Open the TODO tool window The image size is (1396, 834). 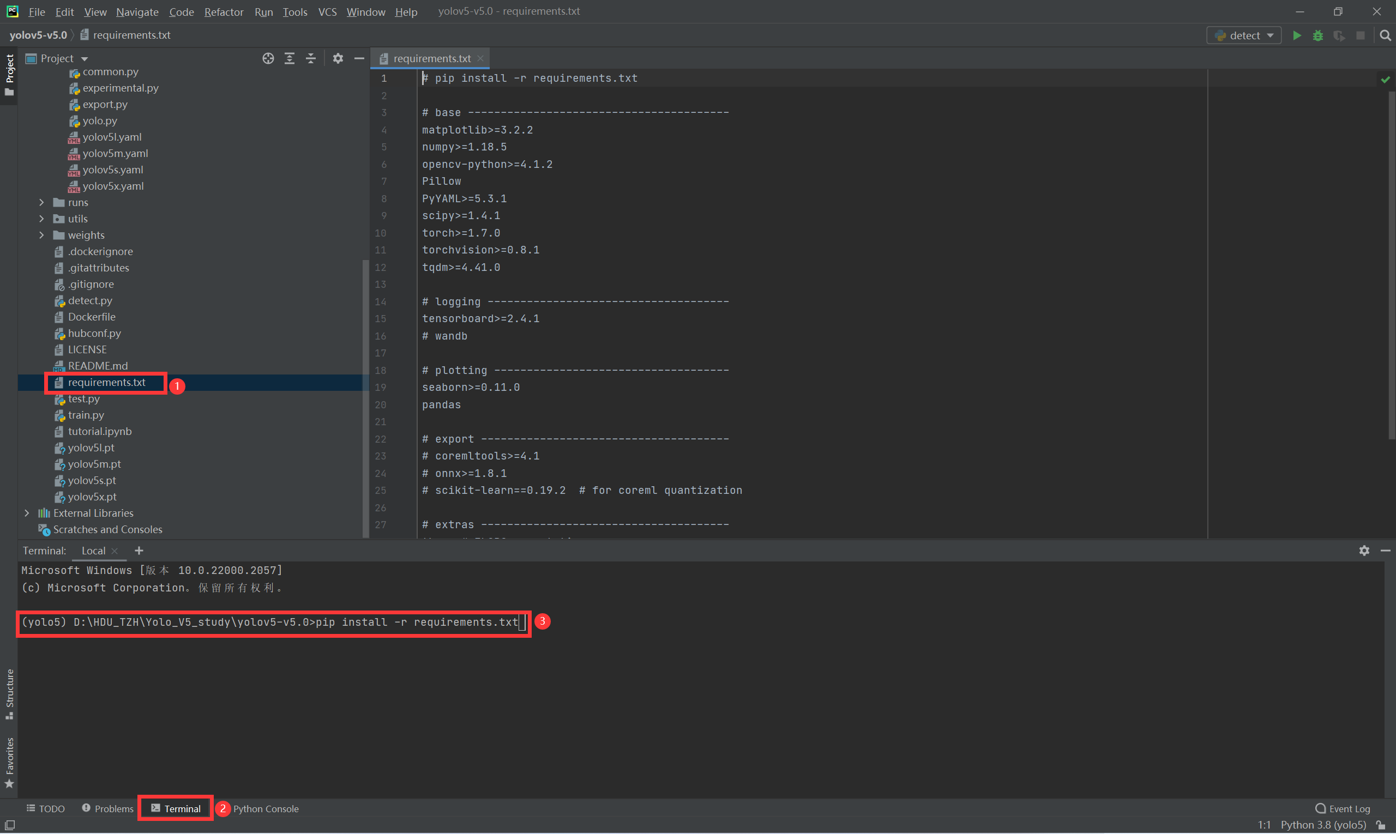coord(46,809)
